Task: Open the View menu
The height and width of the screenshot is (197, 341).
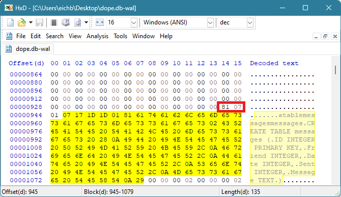Action: tap(75, 36)
